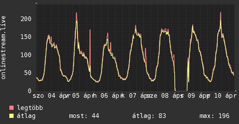Image resolution: width=239 pixels, height=124 pixels.
Task: Click the 'max: 196' statistic value
Action: coord(214,116)
